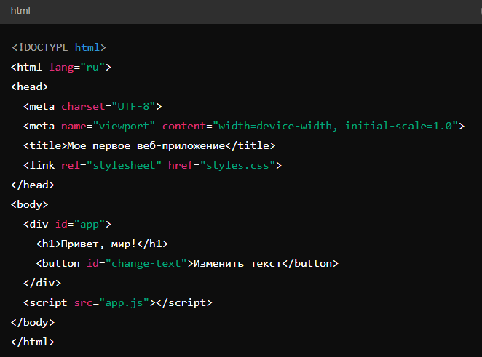Click the href="styles.css" attribute

221,166
